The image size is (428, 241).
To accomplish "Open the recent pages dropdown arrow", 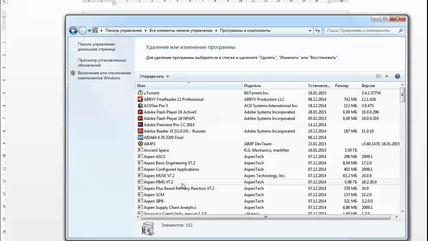I will [89, 30].
